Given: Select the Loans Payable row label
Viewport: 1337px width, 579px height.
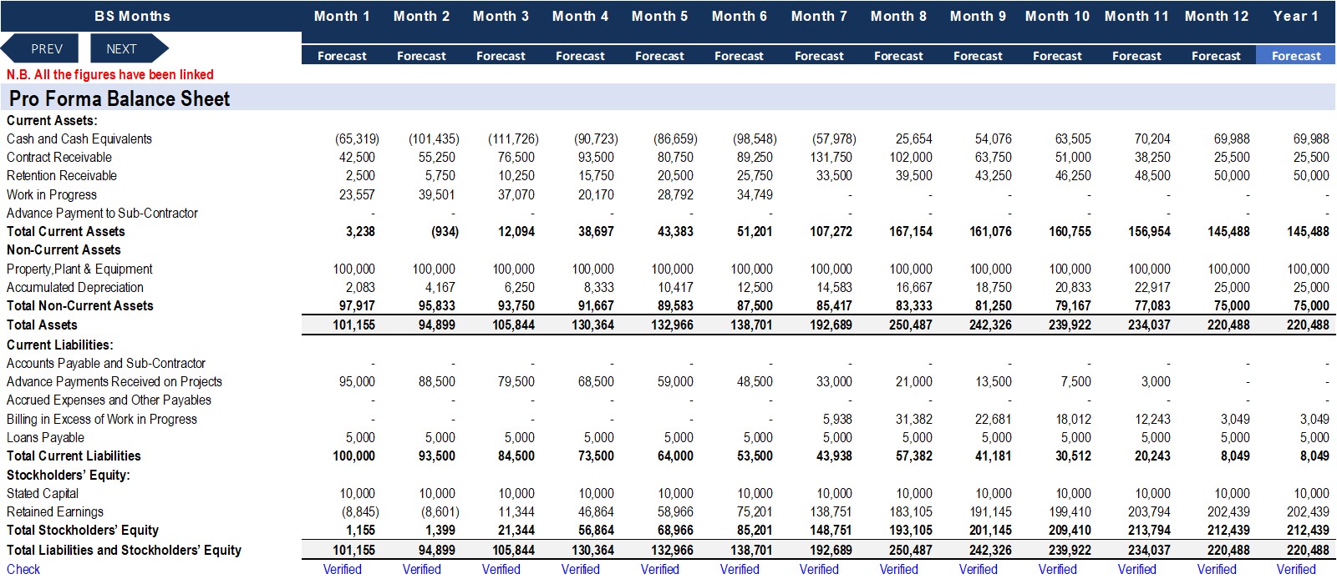Looking at the screenshot, I should coord(46,437).
